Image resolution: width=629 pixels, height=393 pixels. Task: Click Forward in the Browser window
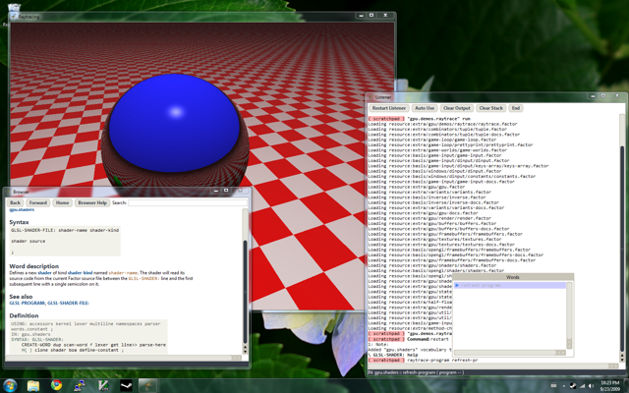click(38, 203)
